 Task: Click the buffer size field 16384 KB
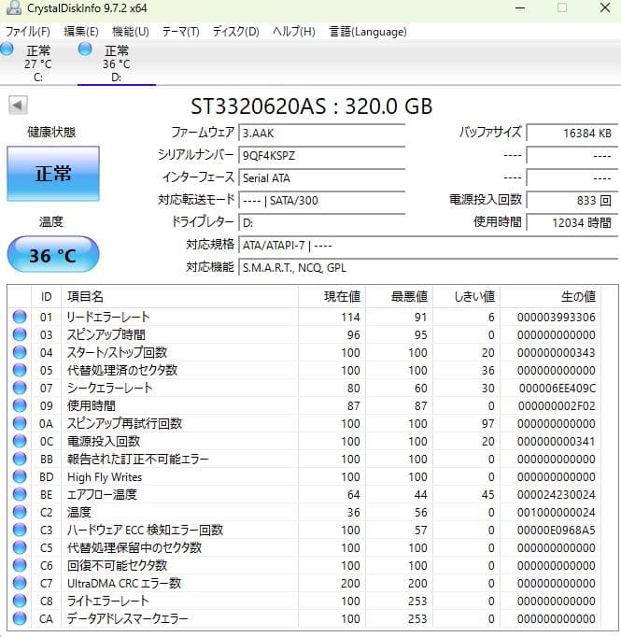click(572, 133)
